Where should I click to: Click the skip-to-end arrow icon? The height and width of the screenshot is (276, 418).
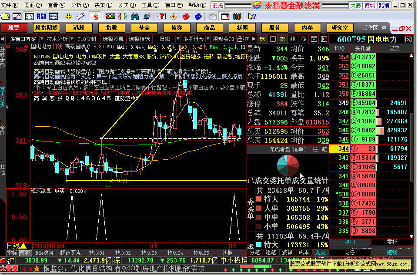[x=324, y=39]
